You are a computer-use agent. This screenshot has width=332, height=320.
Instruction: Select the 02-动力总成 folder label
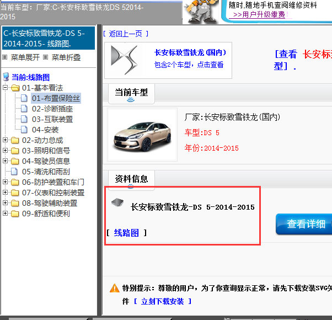42,140
